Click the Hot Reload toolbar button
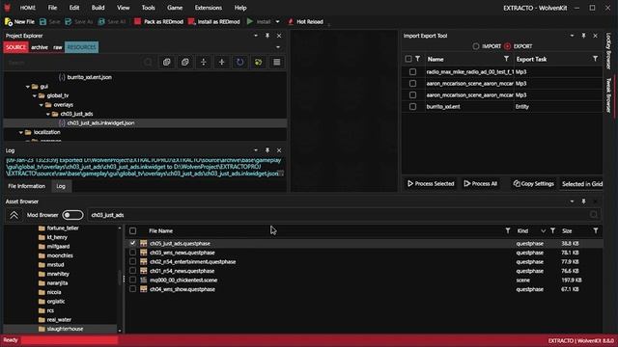 click(x=305, y=21)
